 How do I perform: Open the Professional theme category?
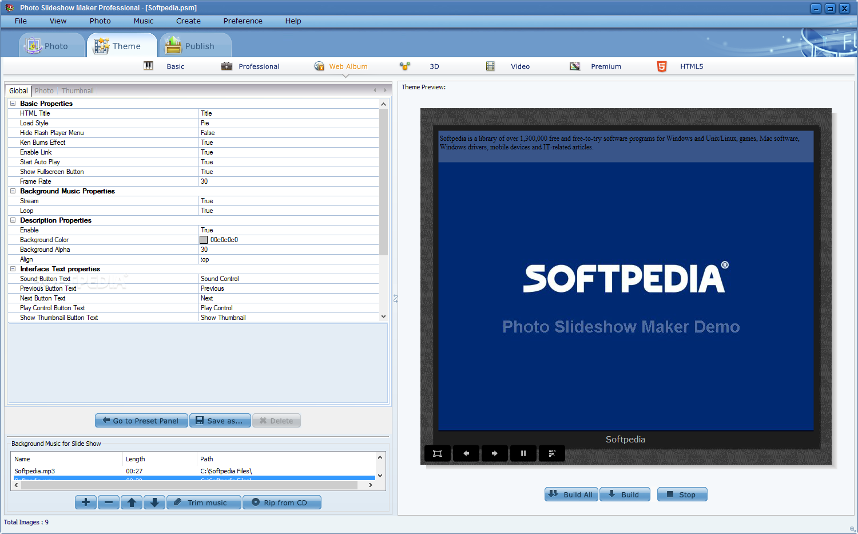point(251,66)
